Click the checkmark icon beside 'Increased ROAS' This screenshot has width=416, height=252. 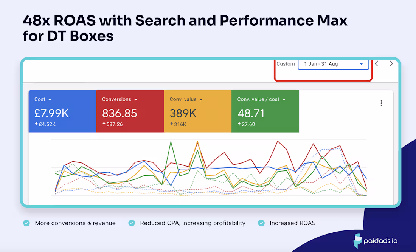[261, 223]
